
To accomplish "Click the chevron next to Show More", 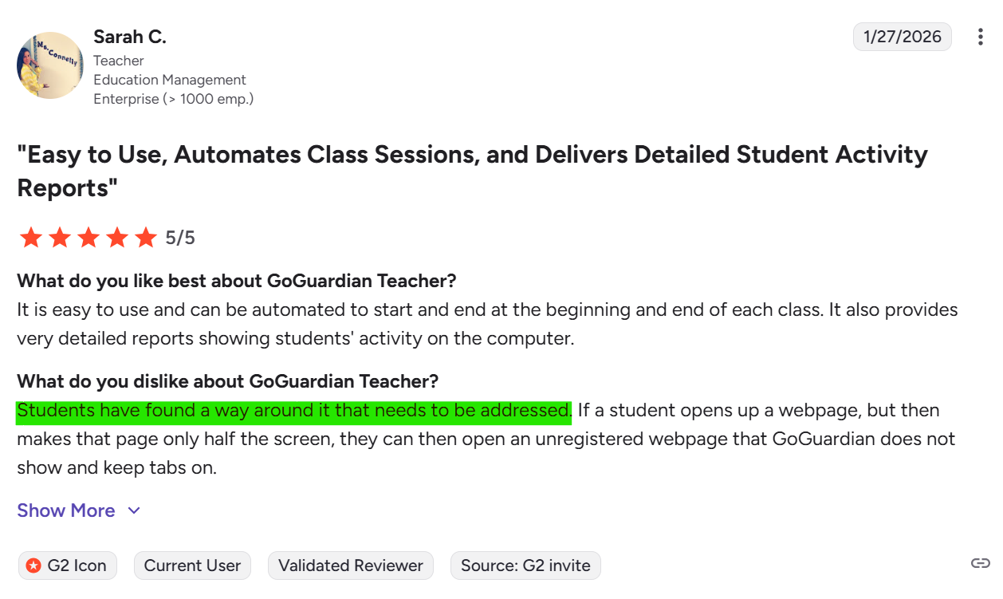I will coord(134,510).
